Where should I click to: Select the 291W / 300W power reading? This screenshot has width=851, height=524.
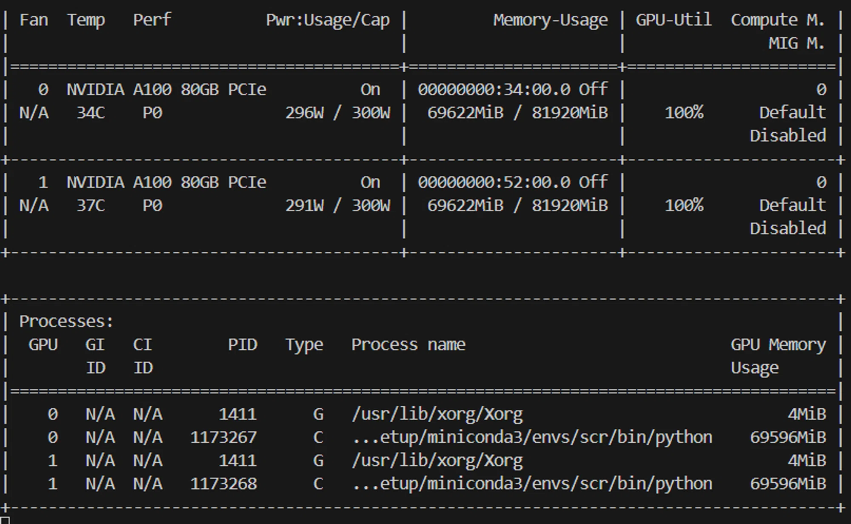[337, 205]
